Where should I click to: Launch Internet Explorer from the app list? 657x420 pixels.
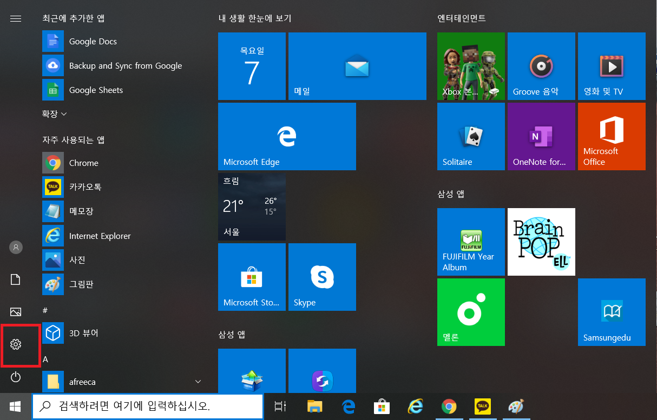coord(122,236)
